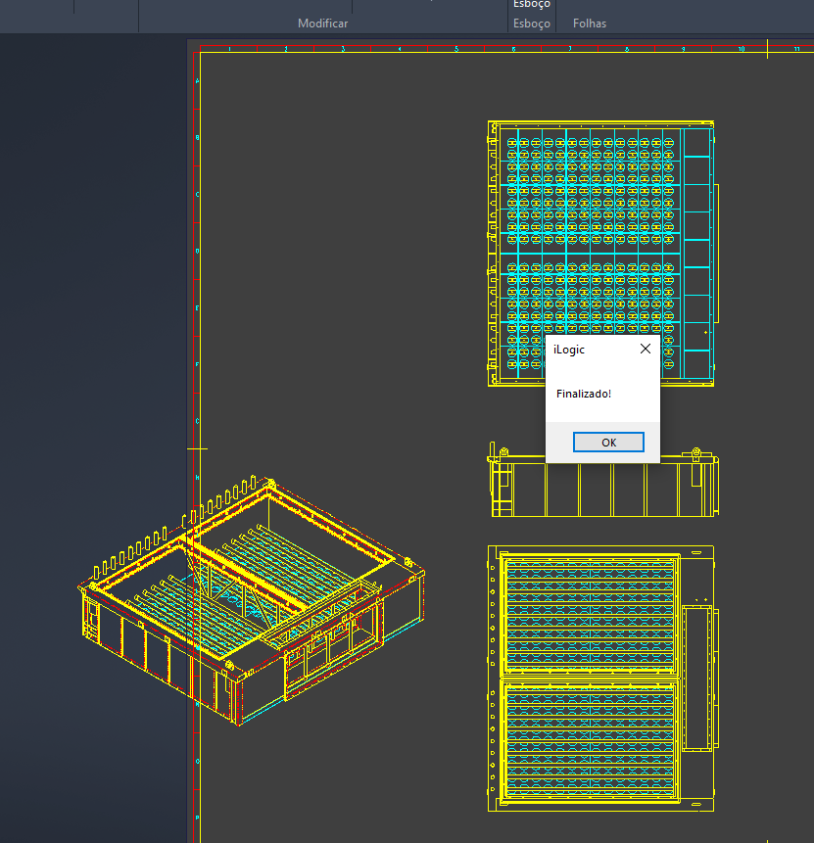Click the lower grid panel in bottom view
The height and width of the screenshot is (843, 814).
[590, 740]
